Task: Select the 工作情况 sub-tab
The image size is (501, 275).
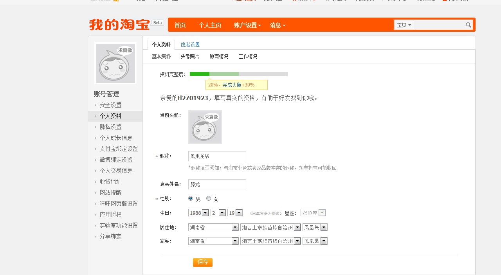Action: (x=248, y=56)
